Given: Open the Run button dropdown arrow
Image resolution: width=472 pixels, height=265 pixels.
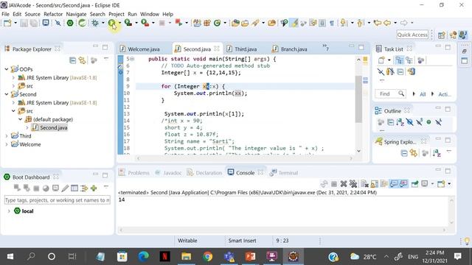Looking at the screenshot, I should (x=119, y=23).
